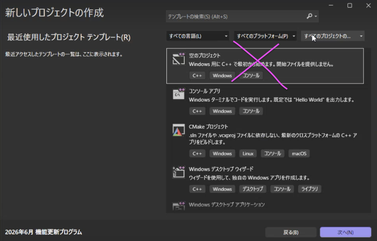Click Windows tag under CMake プロジェクト

222,153
